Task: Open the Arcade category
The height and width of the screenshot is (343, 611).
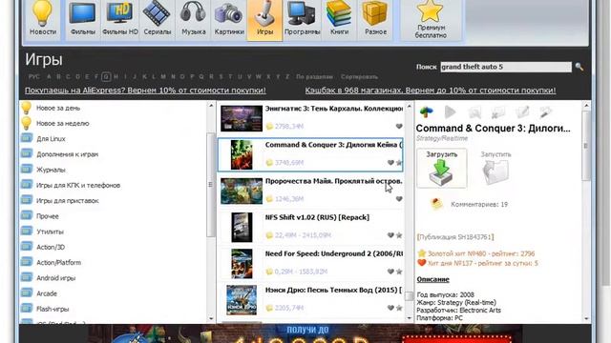Action: click(47, 293)
